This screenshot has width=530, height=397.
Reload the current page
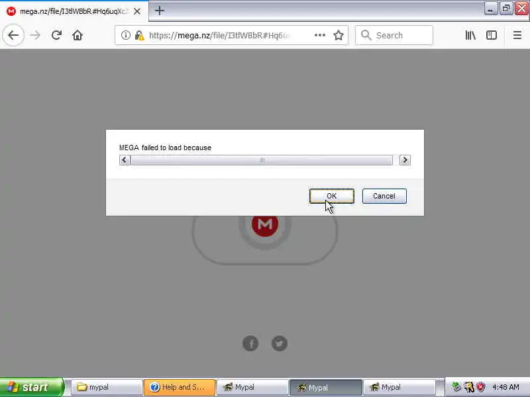[x=56, y=35]
